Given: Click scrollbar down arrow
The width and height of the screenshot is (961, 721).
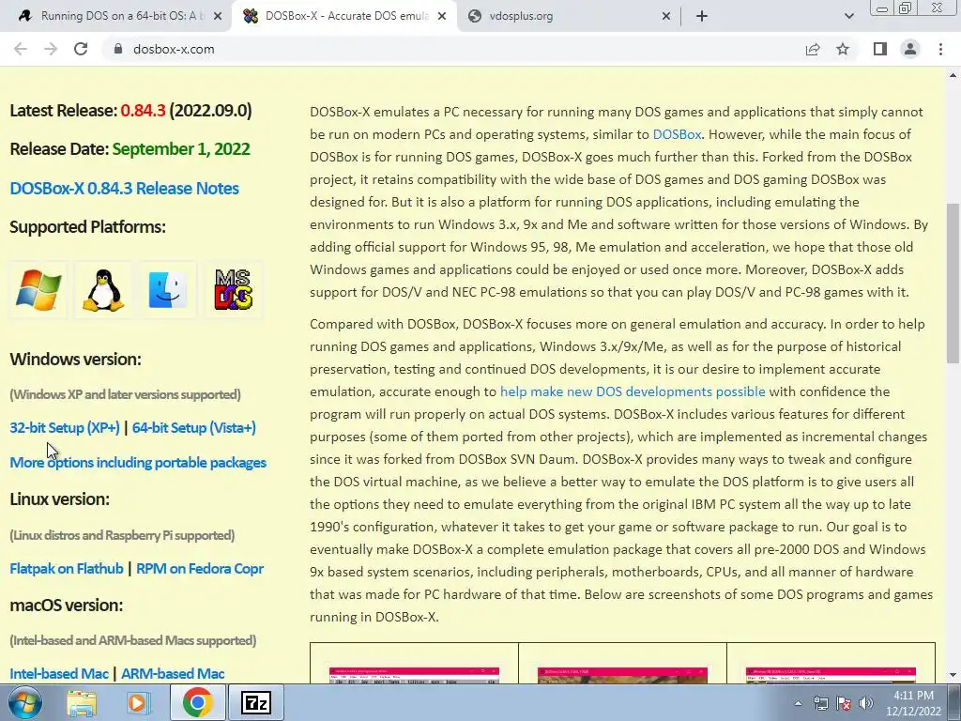Looking at the screenshot, I should pyautogui.click(x=953, y=676).
